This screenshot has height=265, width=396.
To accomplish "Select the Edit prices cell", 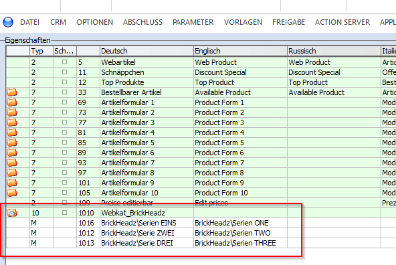I will point(240,203).
